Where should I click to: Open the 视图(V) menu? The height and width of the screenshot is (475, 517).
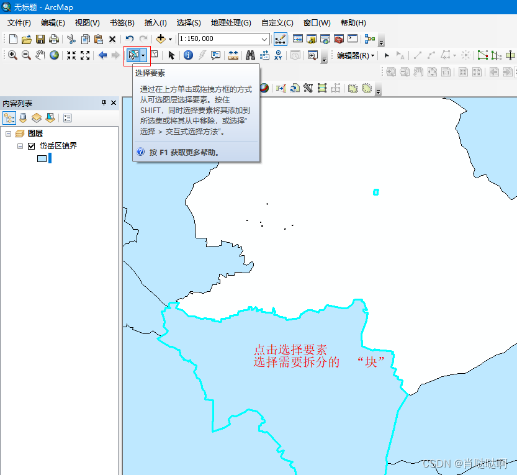pyautogui.click(x=87, y=23)
